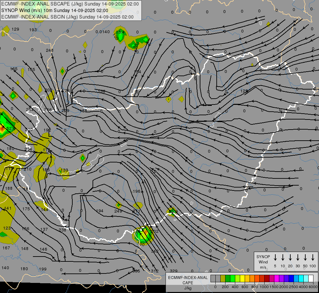This screenshot has width=319, height=293.
Task: Click the 2500 tick on CAPE legend
Action: [x=293, y=287]
